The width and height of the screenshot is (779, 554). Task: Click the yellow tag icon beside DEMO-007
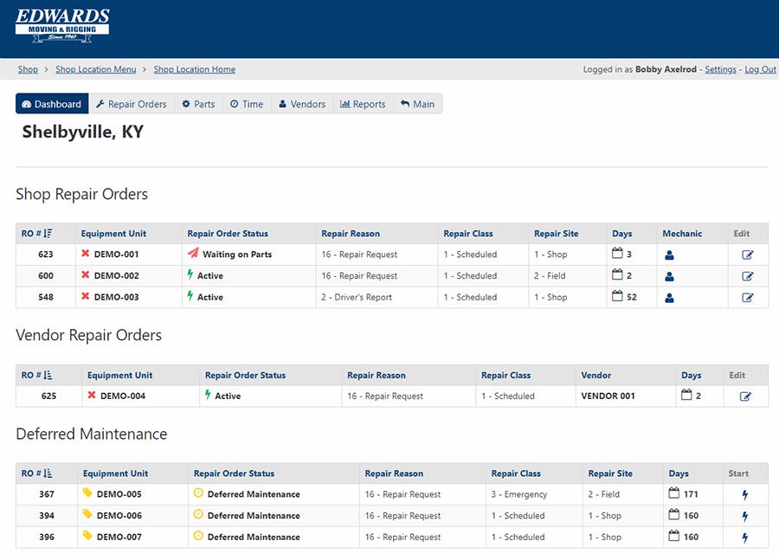pyautogui.click(x=87, y=536)
